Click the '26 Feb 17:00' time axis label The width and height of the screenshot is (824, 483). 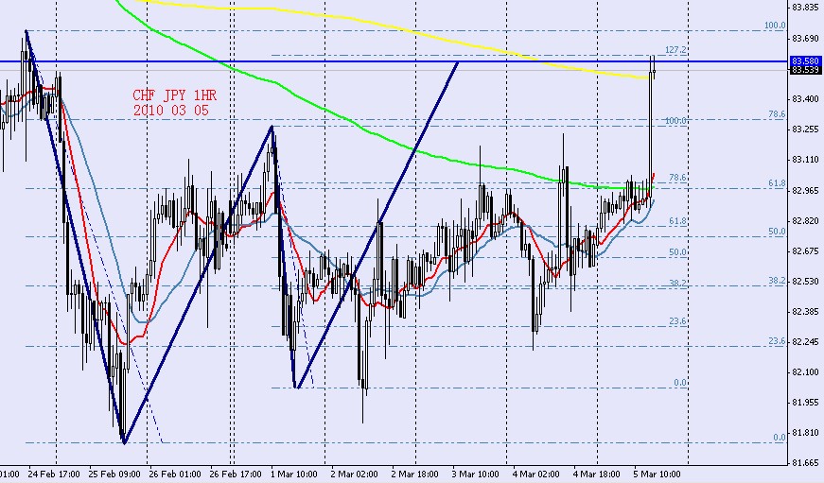(x=236, y=474)
